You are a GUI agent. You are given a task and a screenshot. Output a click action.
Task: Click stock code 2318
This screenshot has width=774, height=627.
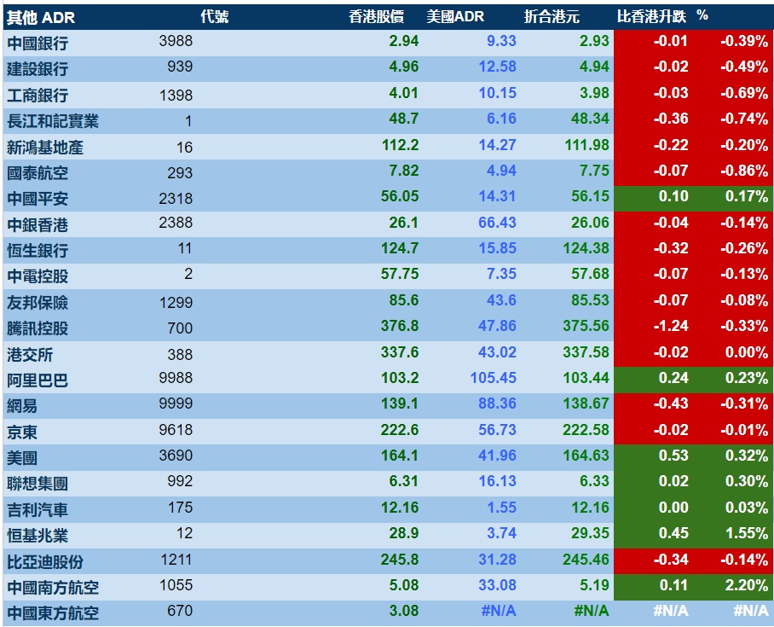[x=176, y=198]
